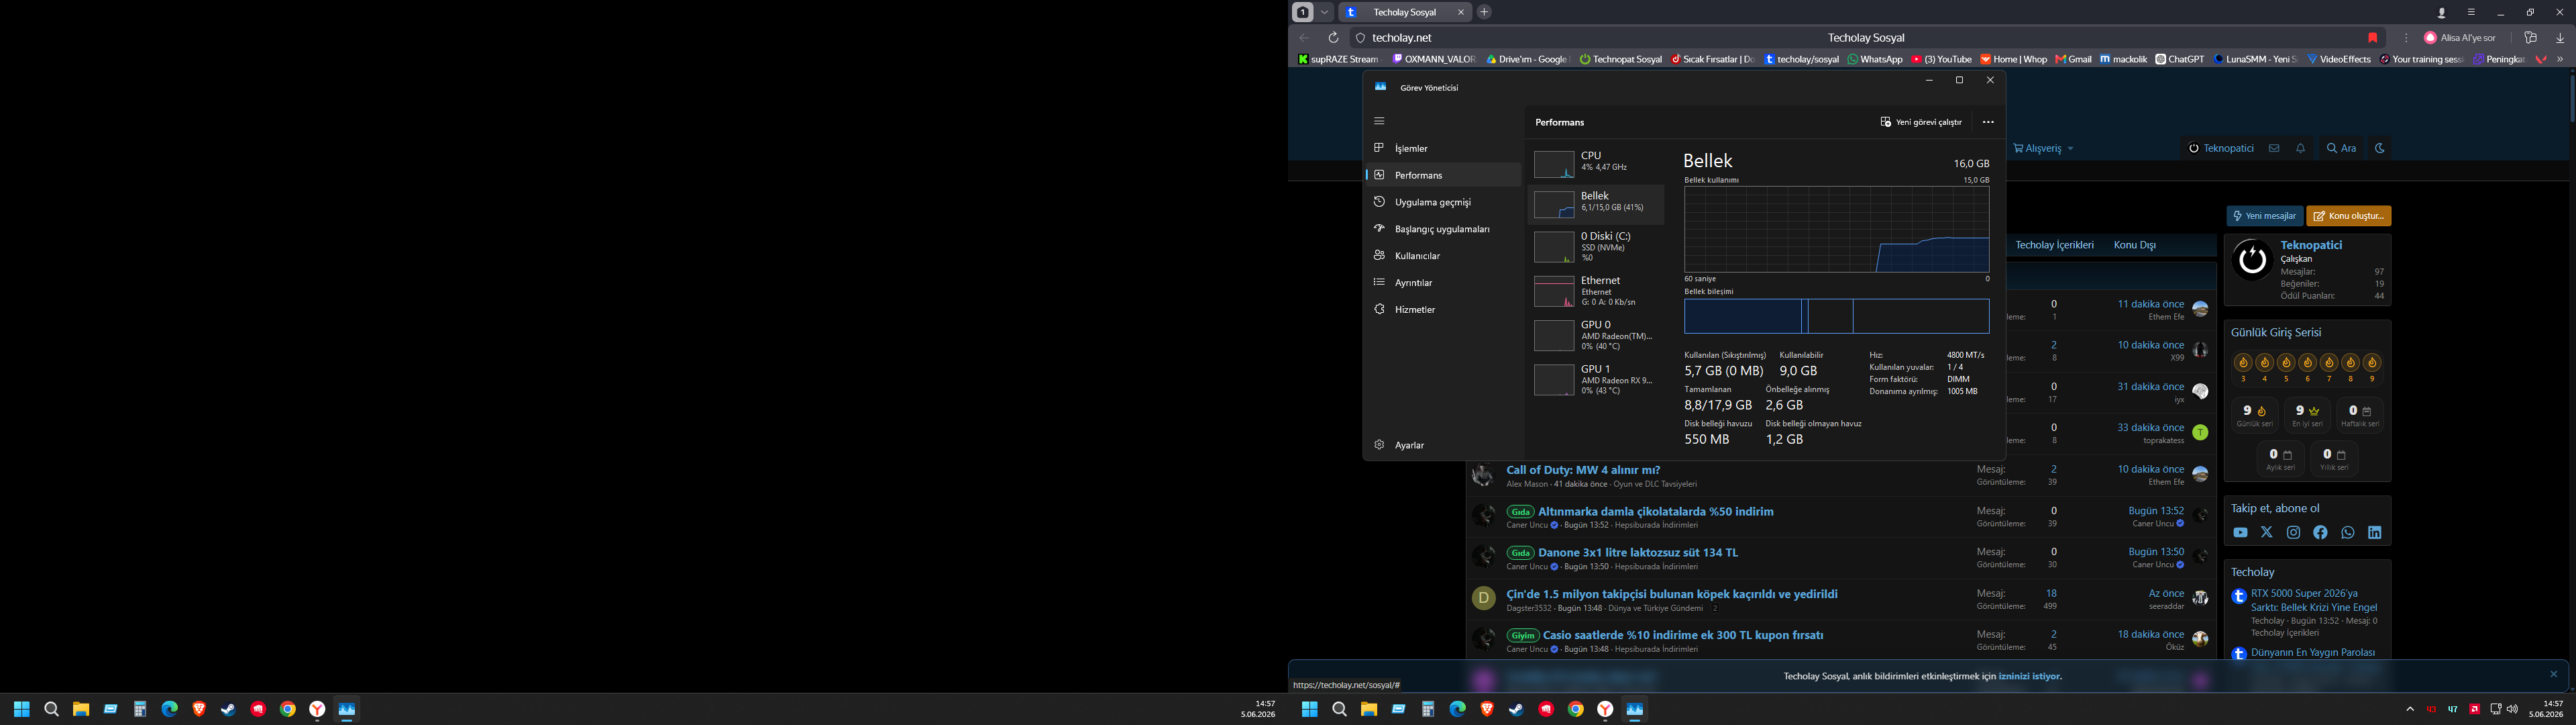Close the Techolay Sosyal tab
The width and height of the screenshot is (2576, 725).
[x=1461, y=12]
